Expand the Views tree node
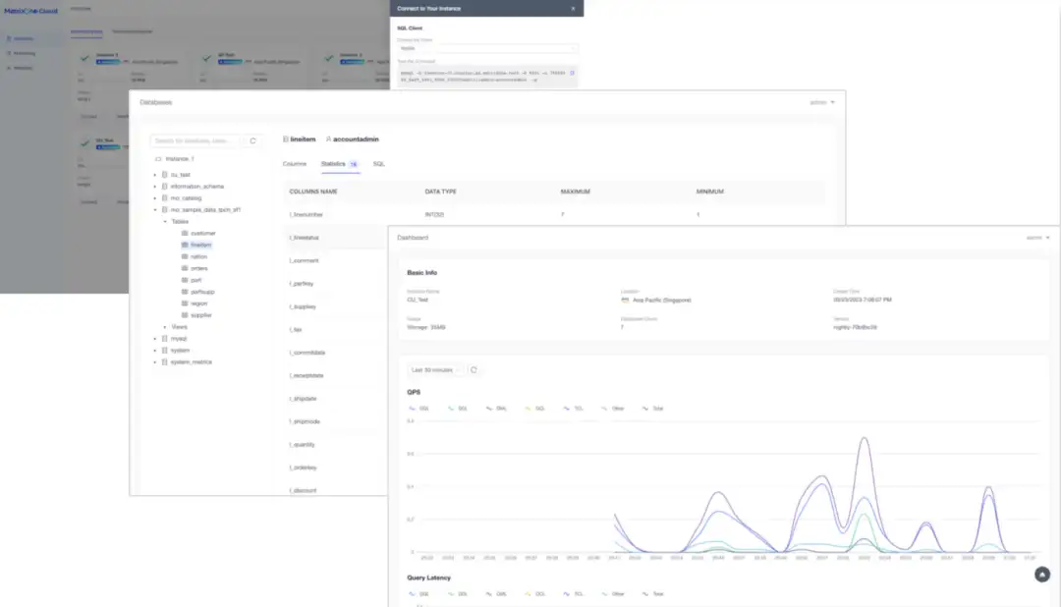This screenshot has height=607, width=1061. point(164,327)
